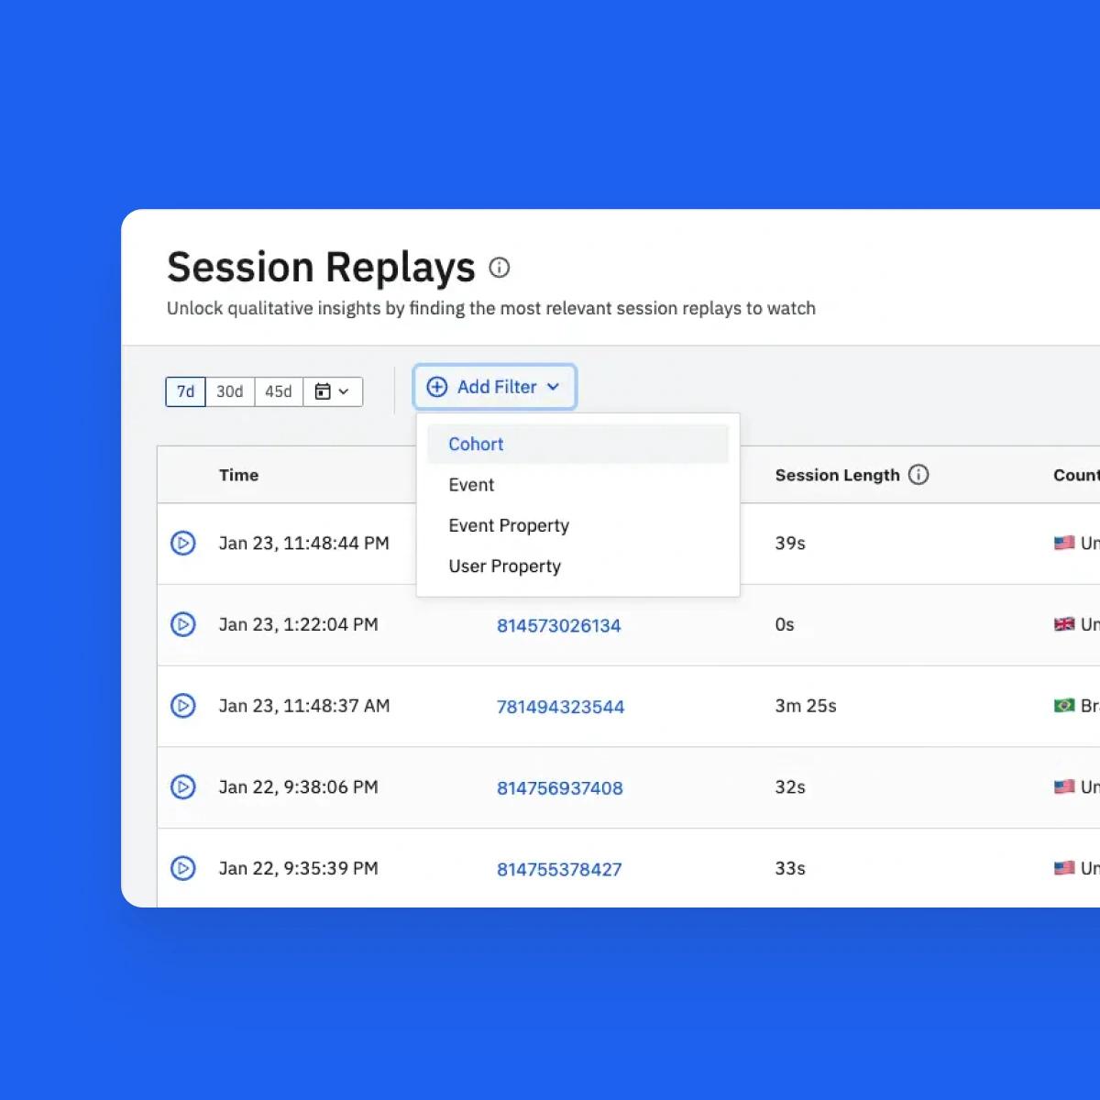Play the Jan 22, 9:35:39 PM replay
This screenshot has height=1100, width=1100.
pyautogui.click(x=183, y=868)
